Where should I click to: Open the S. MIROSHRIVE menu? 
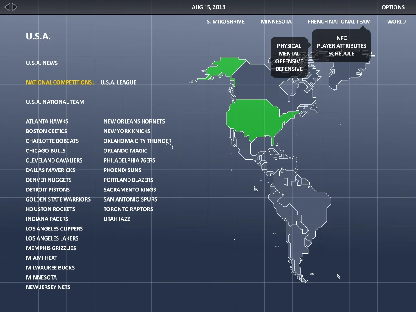click(225, 21)
